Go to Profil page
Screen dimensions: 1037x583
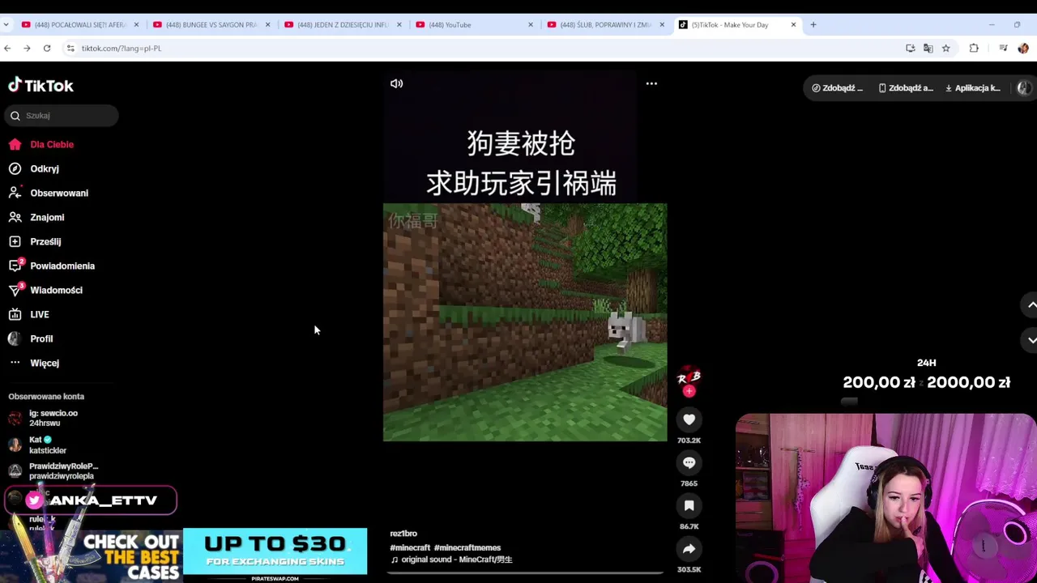pos(41,338)
